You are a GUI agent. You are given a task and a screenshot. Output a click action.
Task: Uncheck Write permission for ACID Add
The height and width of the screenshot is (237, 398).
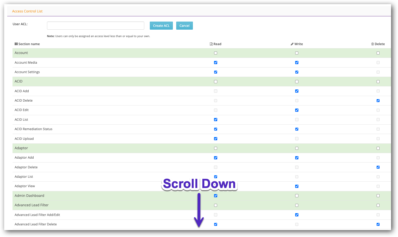point(297,91)
